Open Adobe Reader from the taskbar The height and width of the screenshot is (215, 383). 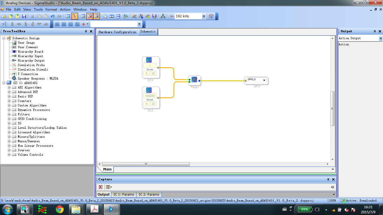[x=94, y=209]
